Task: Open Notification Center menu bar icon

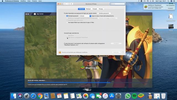Action: (174, 1)
